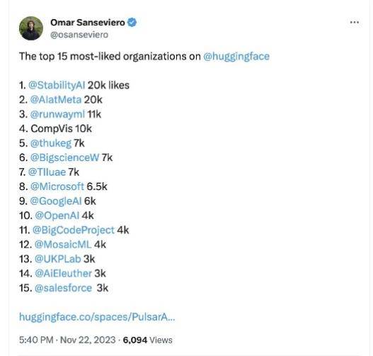Open the @StabilityAI mention
Image resolution: width=373 pixels, height=356 pixels.
(x=57, y=85)
